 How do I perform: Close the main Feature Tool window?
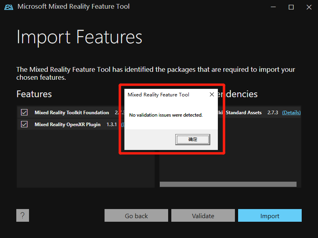[309, 7]
